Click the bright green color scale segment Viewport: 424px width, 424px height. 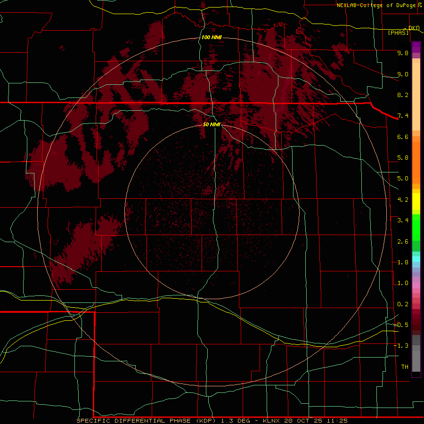[x=416, y=227]
